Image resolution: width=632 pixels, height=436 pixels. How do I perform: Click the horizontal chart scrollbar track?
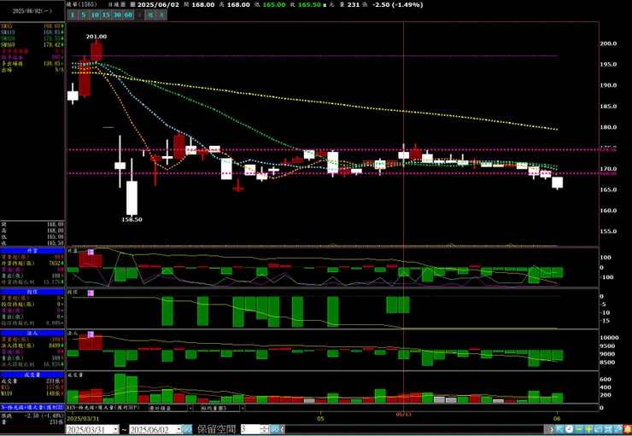(415, 429)
